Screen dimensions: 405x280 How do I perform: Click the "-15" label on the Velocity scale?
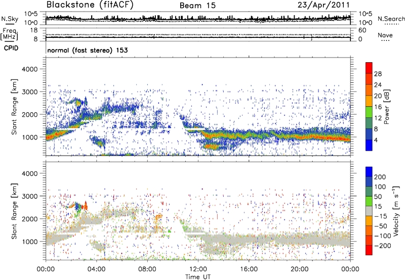click(381, 216)
